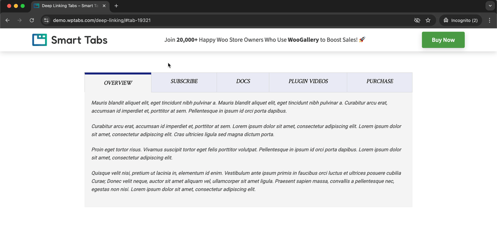Click the paragraph starting 'Mauris blandit aliquet'
The height and width of the screenshot is (229, 497).
coord(240,107)
